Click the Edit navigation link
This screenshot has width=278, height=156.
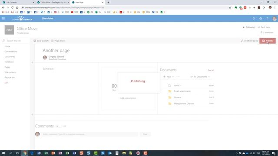[6, 83]
